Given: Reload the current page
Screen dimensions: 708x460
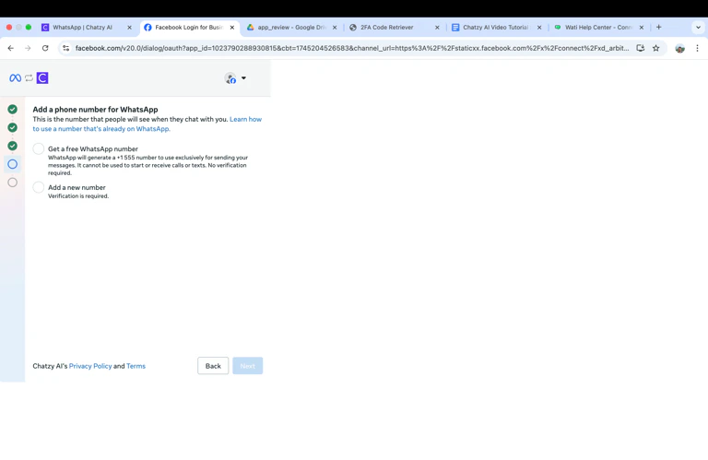Looking at the screenshot, I should [x=45, y=48].
